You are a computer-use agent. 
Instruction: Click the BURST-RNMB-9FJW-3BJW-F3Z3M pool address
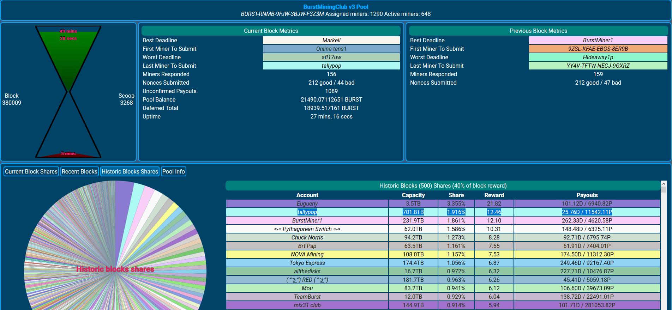282,14
